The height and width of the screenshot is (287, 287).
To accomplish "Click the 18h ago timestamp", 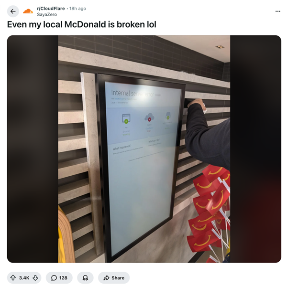I will [x=77, y=9].
